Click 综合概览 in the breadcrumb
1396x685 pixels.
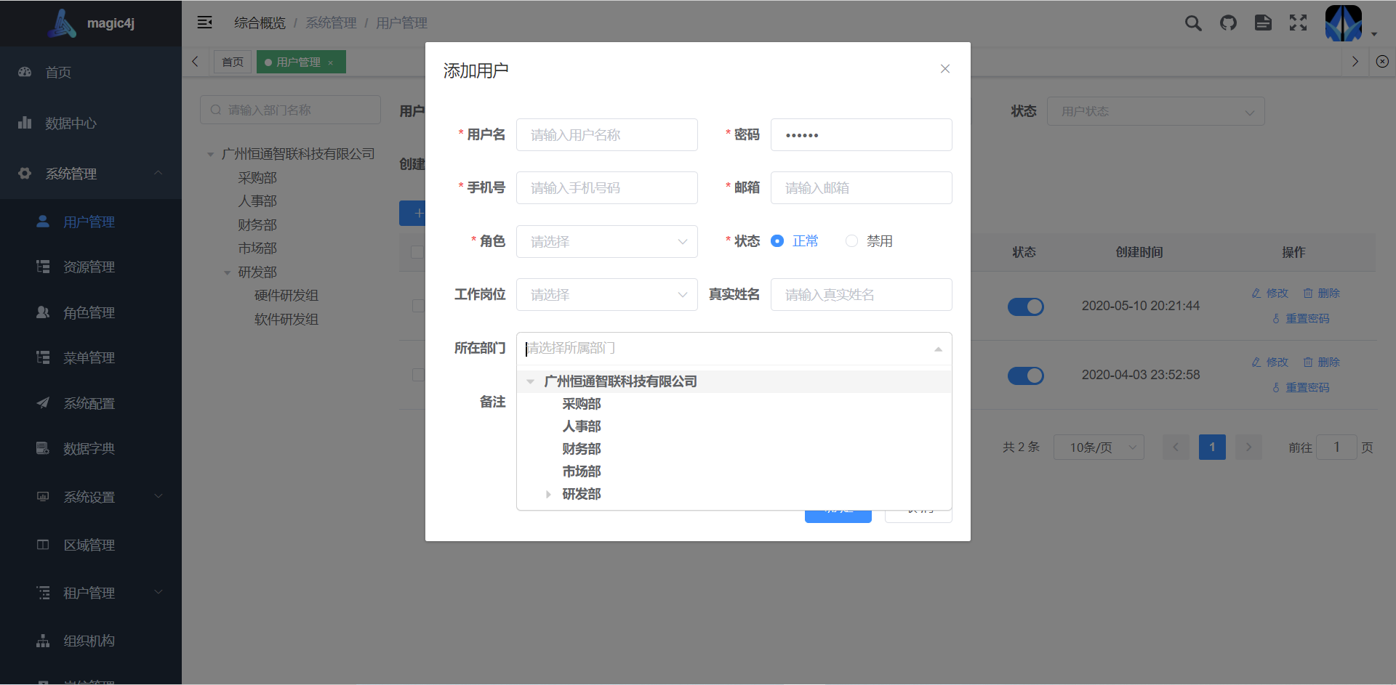[x=260, y=23]
